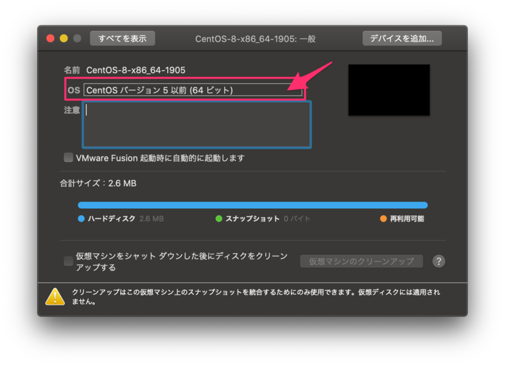505x366 pixels.
Task: Click the yellow minimize window button
Action: [x=64, y=38]
